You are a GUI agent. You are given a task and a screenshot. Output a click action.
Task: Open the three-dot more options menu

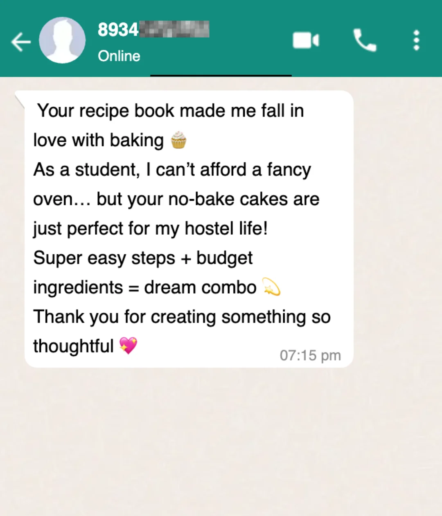point(416,40)
